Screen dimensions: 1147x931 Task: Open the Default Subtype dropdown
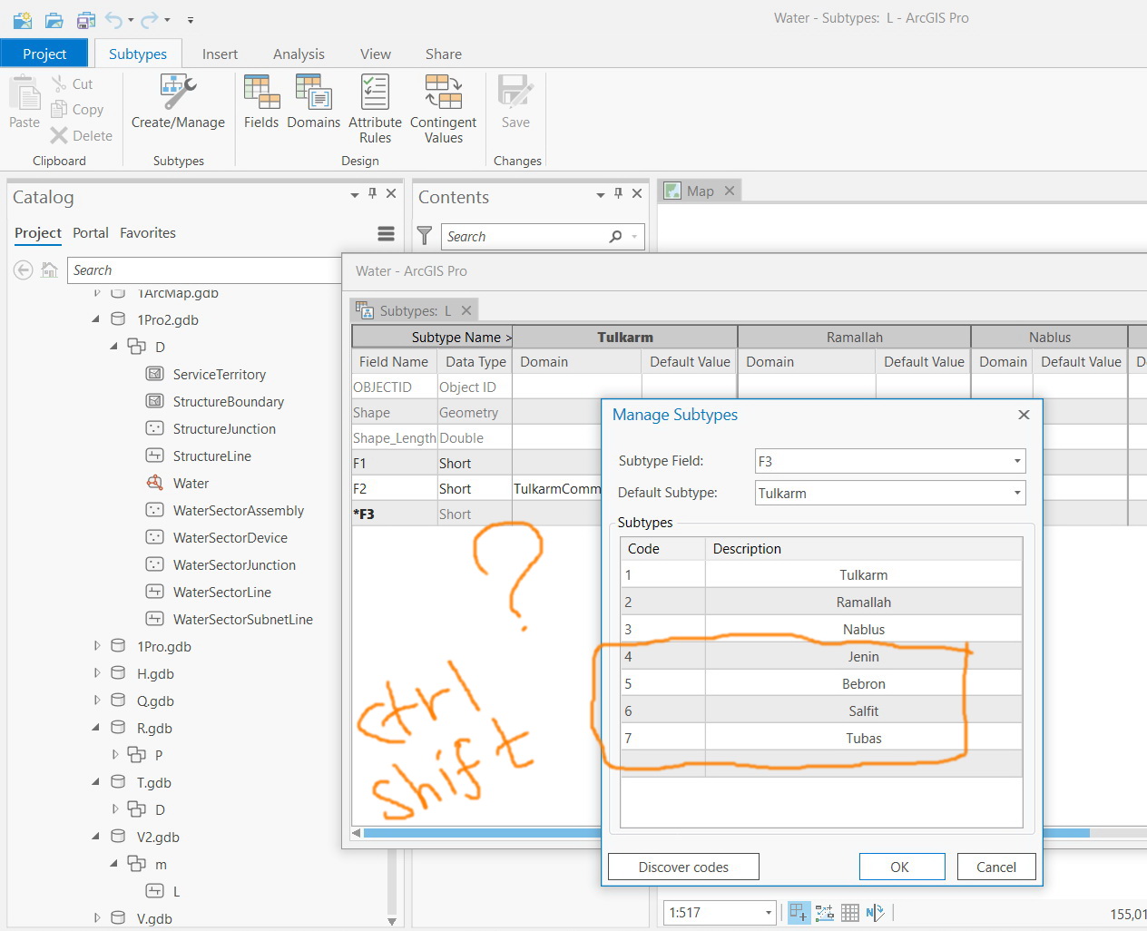pos(1017,493)
